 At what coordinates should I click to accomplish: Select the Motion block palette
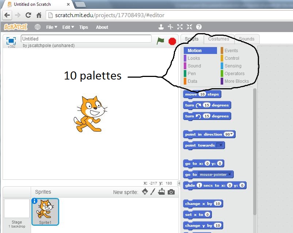pos(200,51)
